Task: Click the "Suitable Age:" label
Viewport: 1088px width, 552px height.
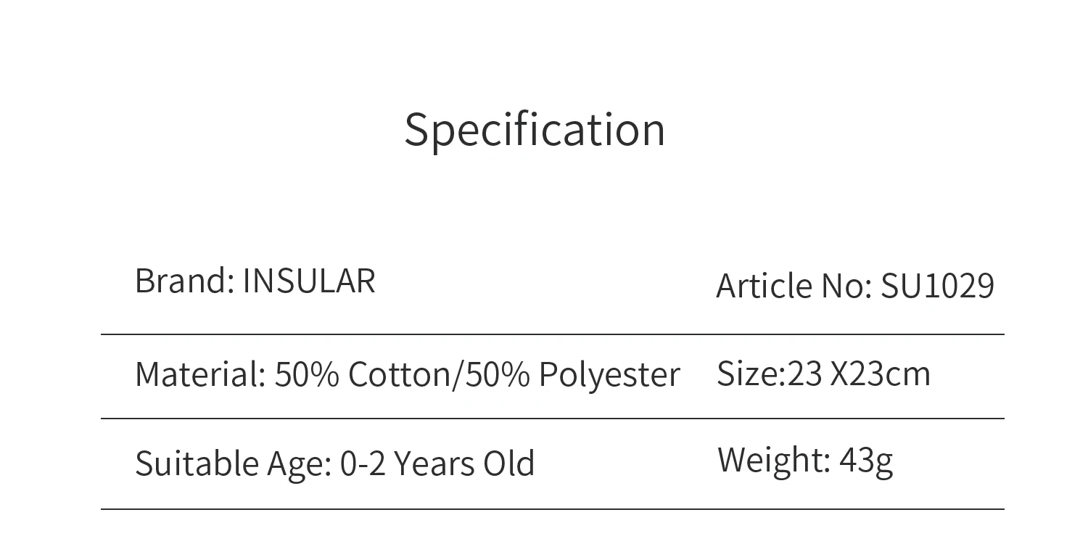Action: pyautogui.click(x=233, y=464)
